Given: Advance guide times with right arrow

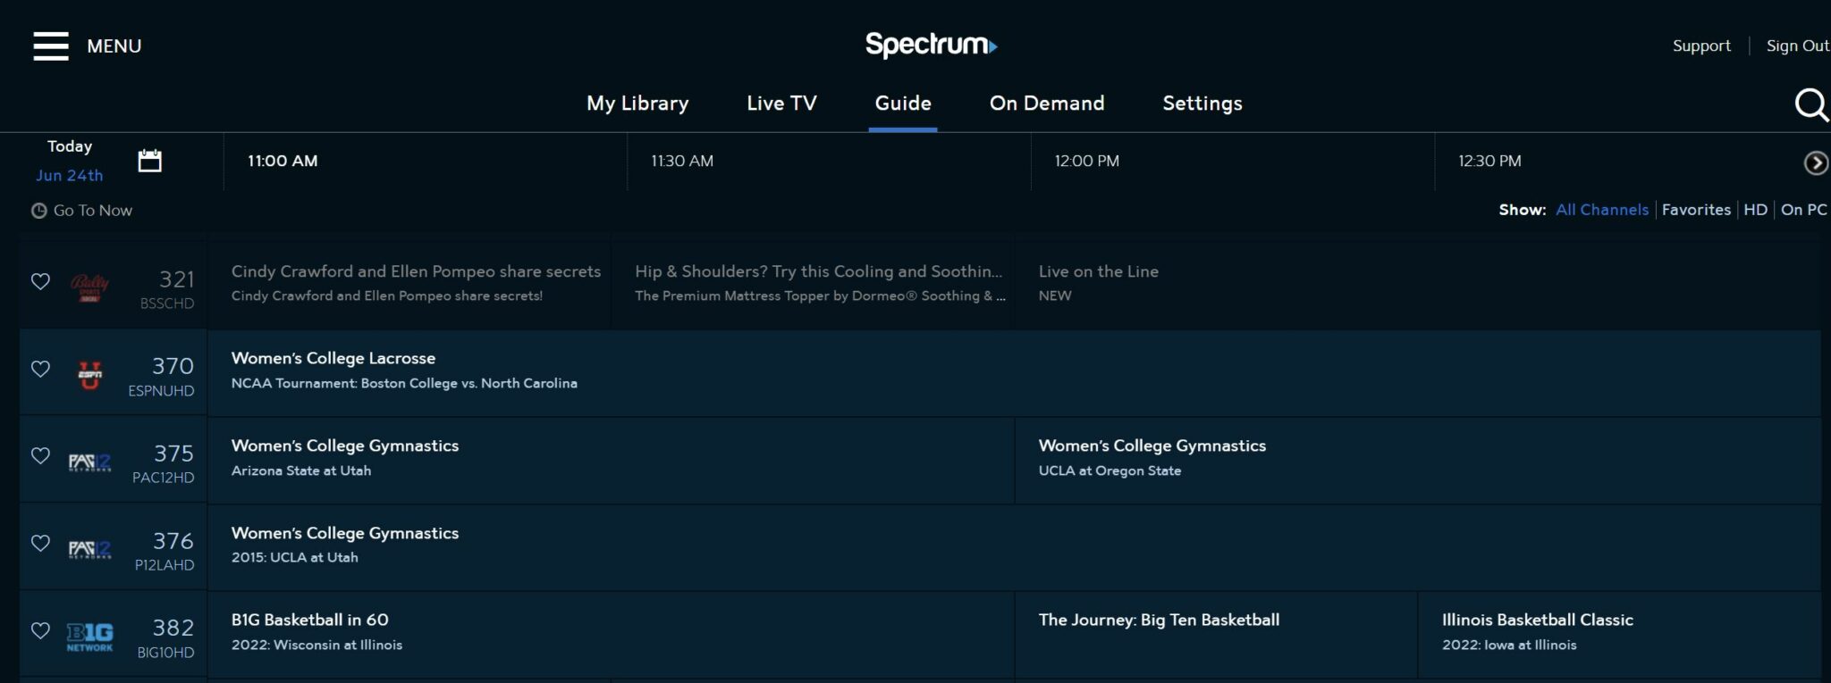Looking at the screenshot, I should click(x=1816, y=162).
